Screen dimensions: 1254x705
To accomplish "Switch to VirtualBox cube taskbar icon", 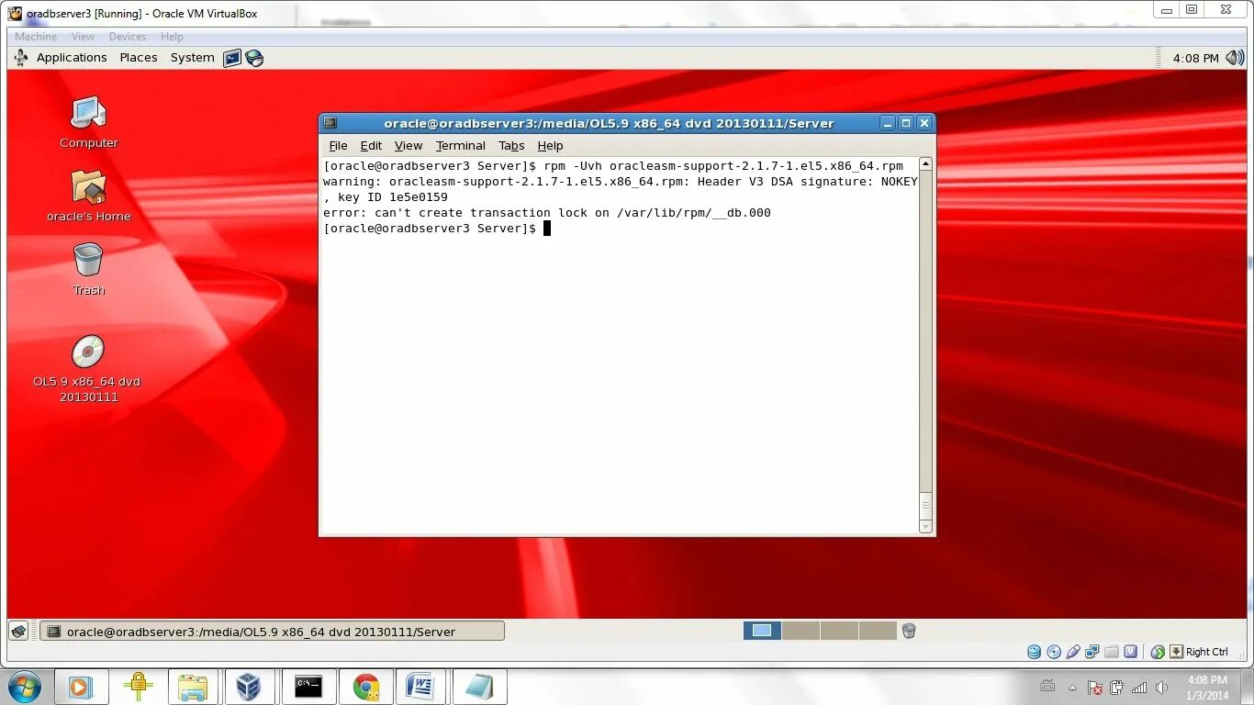I will click(x=249, y=687).
